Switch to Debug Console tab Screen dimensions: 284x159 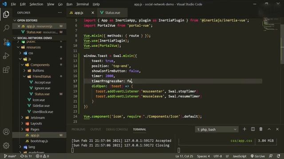tap(117, 129)
